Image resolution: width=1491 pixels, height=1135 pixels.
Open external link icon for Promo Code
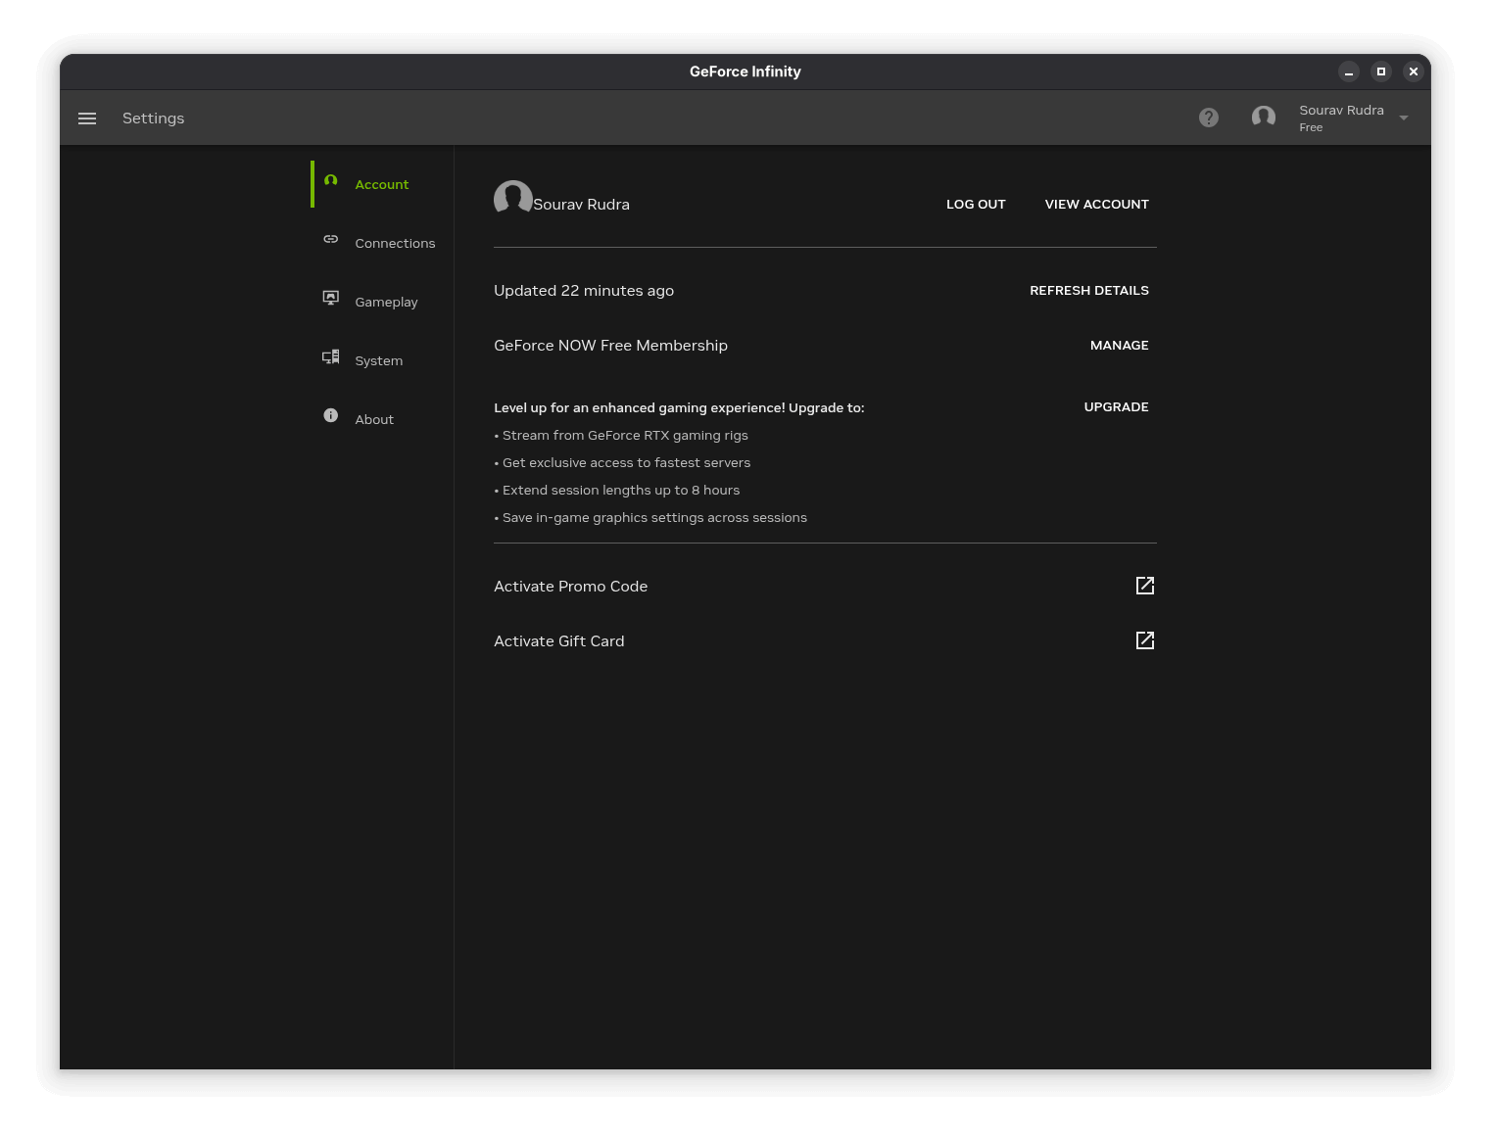coord(1144,586)
